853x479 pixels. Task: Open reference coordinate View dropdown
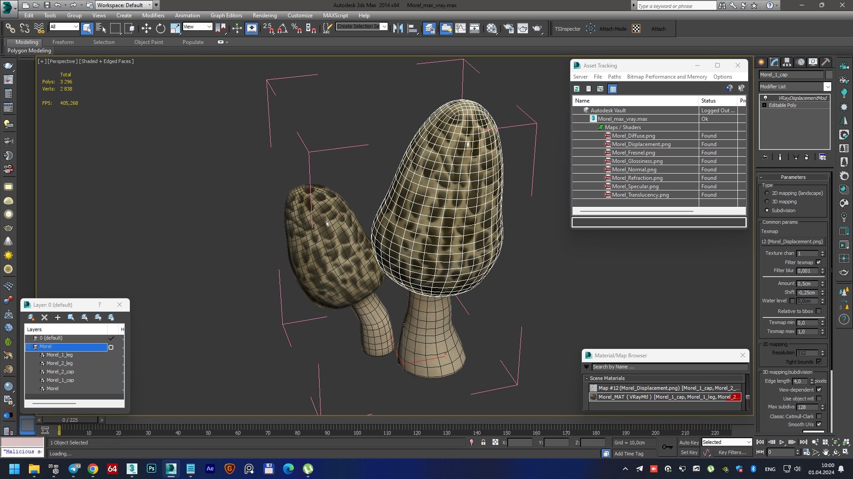(x=209, y=27)
